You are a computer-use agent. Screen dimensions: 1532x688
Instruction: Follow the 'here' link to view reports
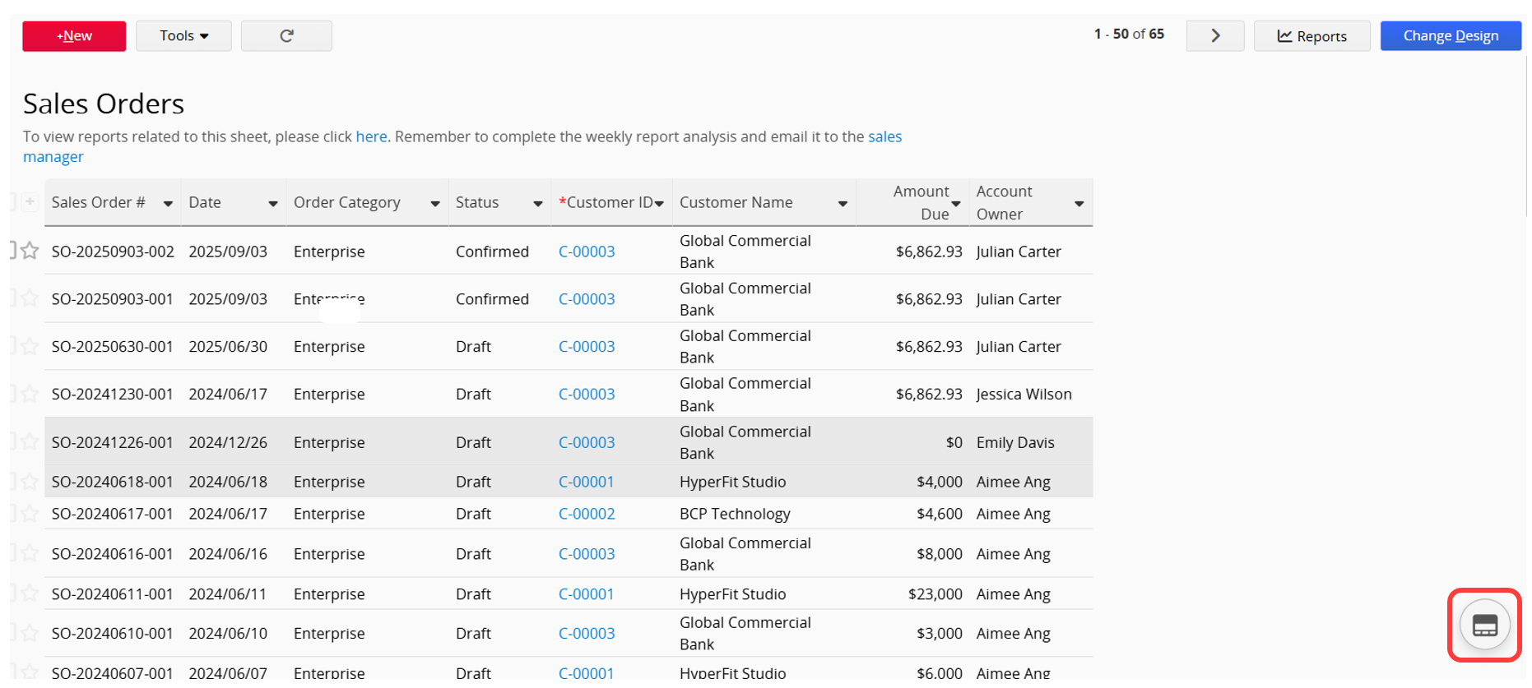[x=371, y=137]
